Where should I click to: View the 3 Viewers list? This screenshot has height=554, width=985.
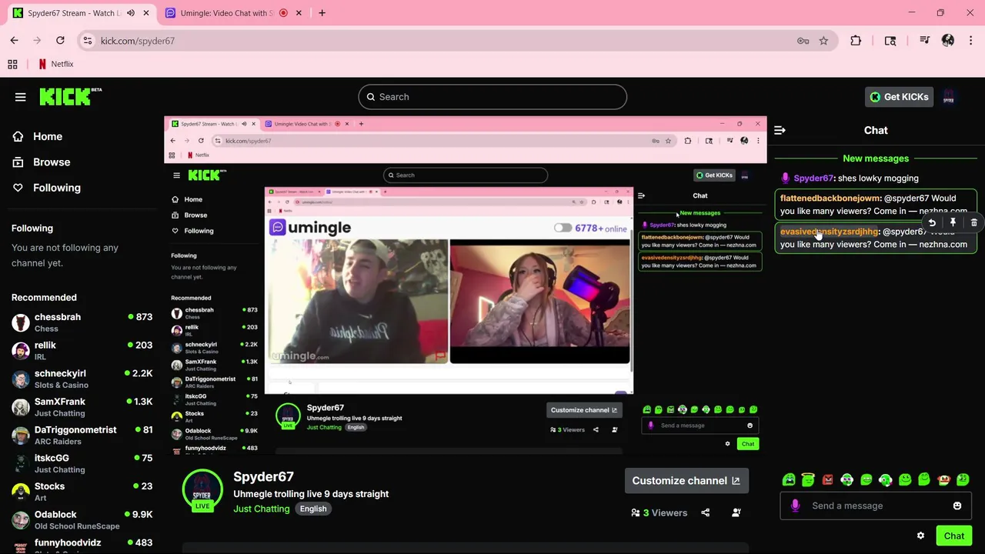(x=659, y=512)
